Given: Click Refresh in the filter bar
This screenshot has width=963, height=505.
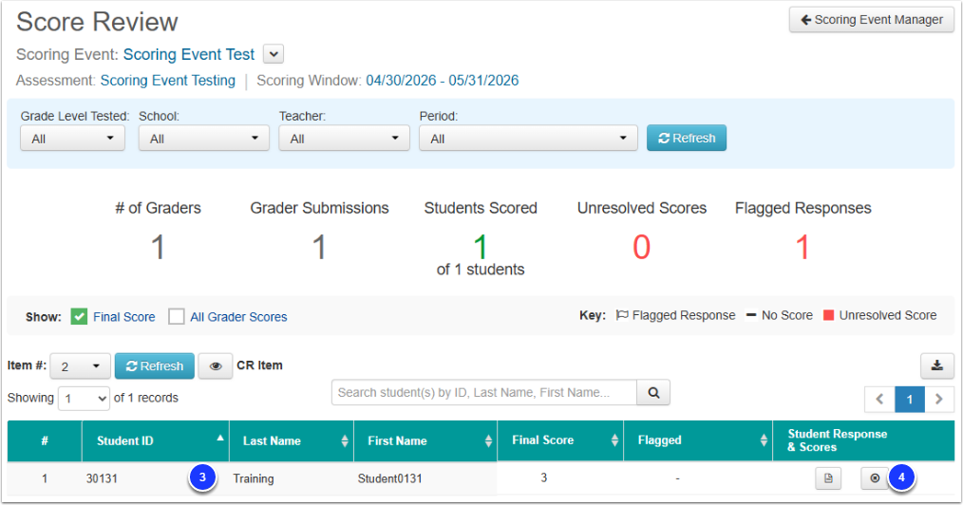Looking at the screenshot, I should pos(686,138).
